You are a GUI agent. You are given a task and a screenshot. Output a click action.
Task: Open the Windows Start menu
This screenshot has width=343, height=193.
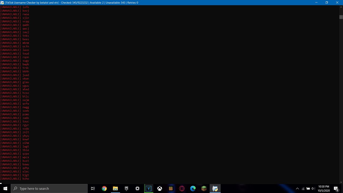[x=5, y=188]
